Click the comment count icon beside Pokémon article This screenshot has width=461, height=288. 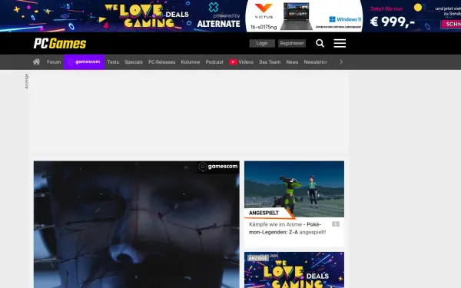tap(336, 224)
